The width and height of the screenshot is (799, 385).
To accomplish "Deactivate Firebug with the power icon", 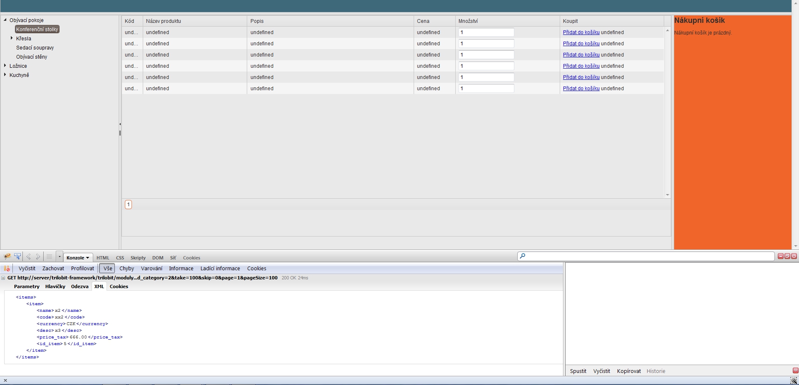I will click(x=794, y=256).
